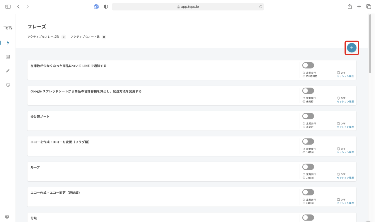Viewport: 375px width, 222px height.
Task: Click the Safari back arrow
Action: (18, 6)
